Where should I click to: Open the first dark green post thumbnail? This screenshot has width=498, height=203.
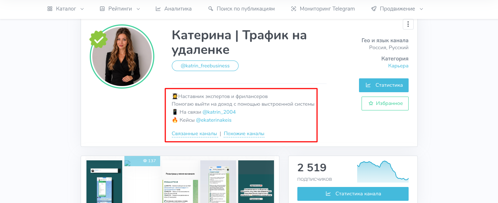coord(104,181)
